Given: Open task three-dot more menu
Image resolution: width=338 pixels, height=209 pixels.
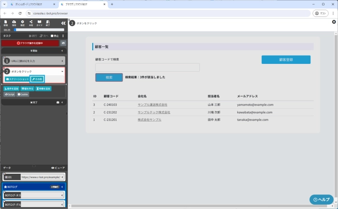Looking at the screenshot, I should 63,36.
